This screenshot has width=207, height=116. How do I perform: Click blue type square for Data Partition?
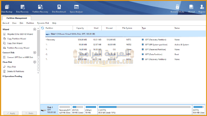tap(143, 54)
